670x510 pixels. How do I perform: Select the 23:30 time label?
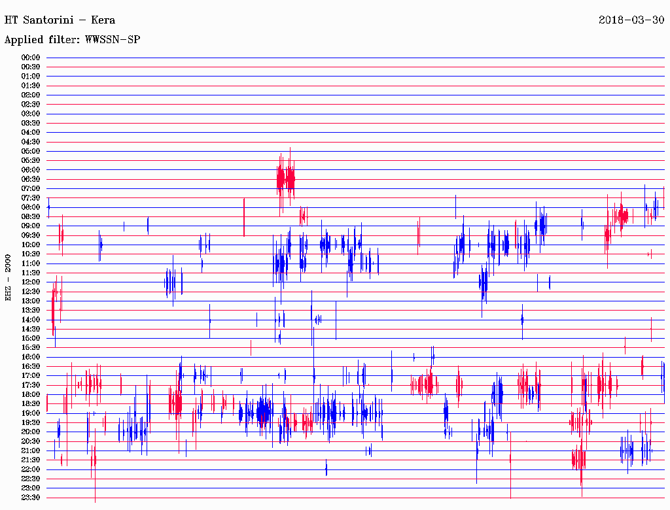coord(31,497)
